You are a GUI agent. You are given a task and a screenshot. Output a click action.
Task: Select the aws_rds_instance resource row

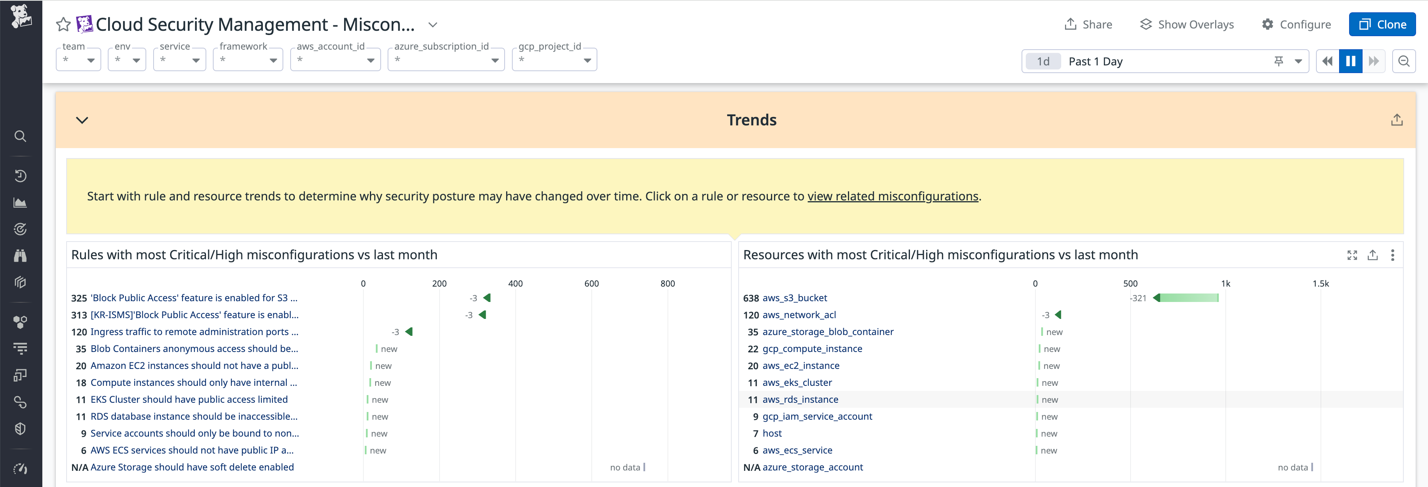pyautogui.click(x=801, y=399)
